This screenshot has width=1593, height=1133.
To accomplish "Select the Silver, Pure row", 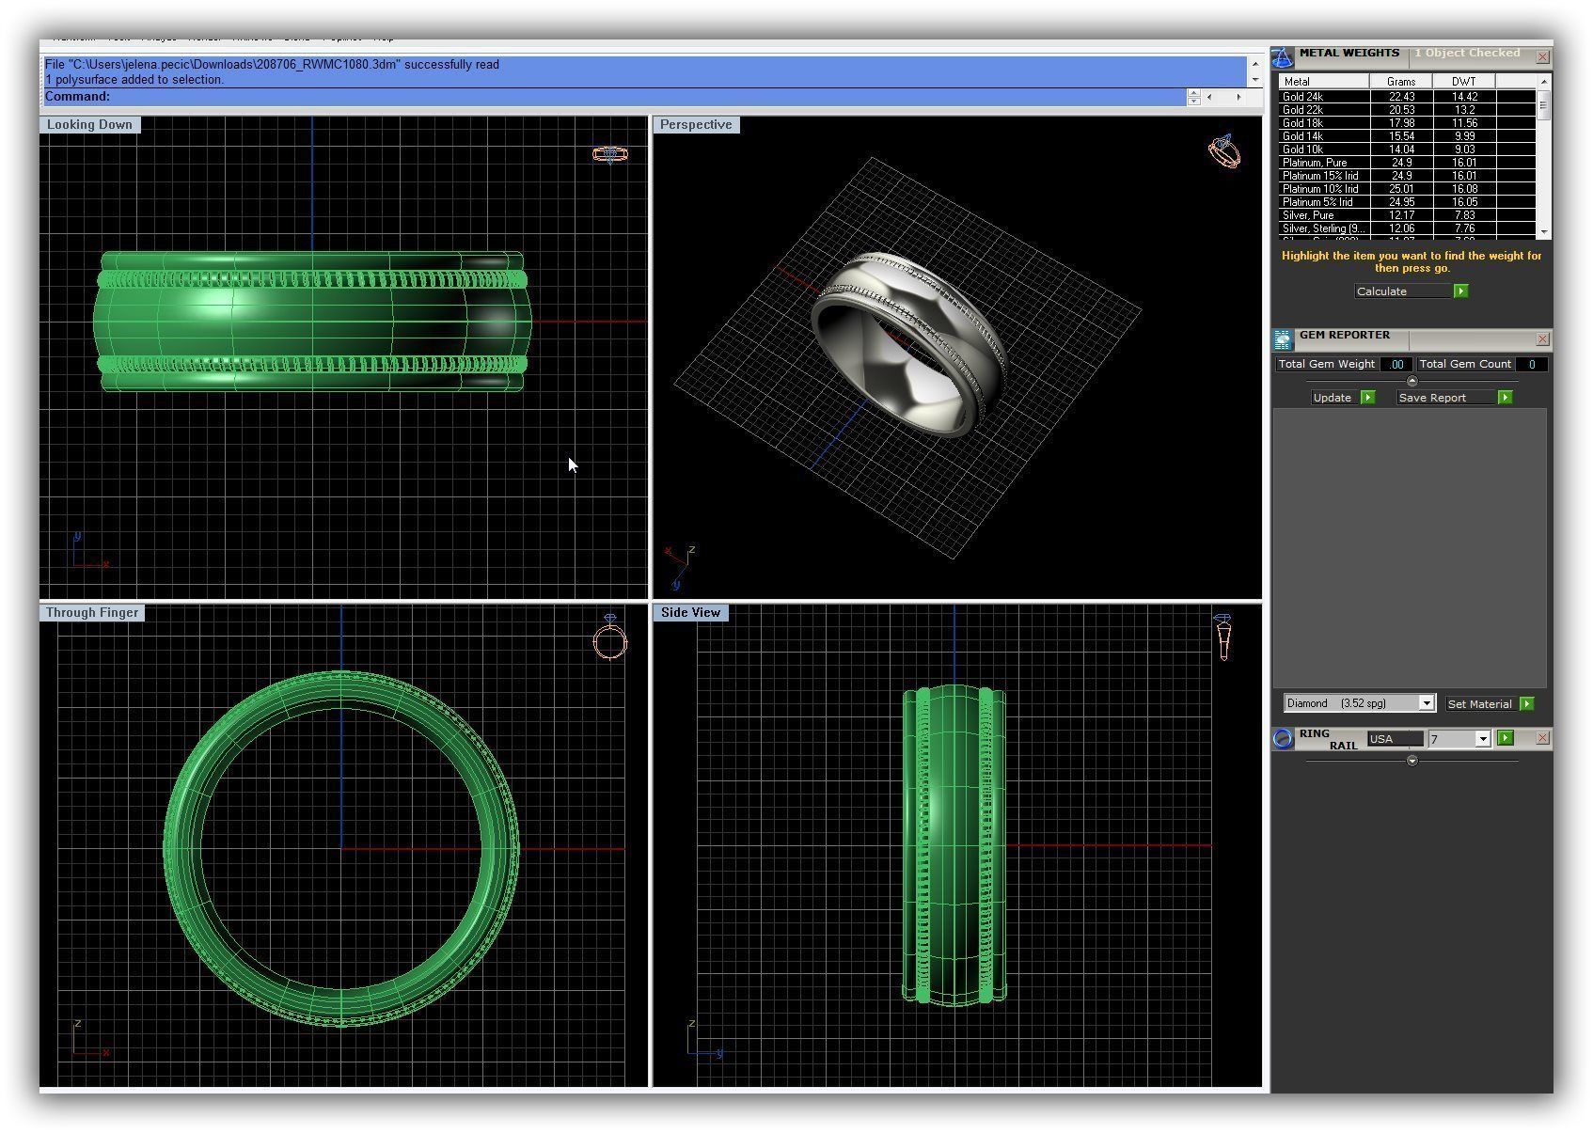I will [1407, 214].
